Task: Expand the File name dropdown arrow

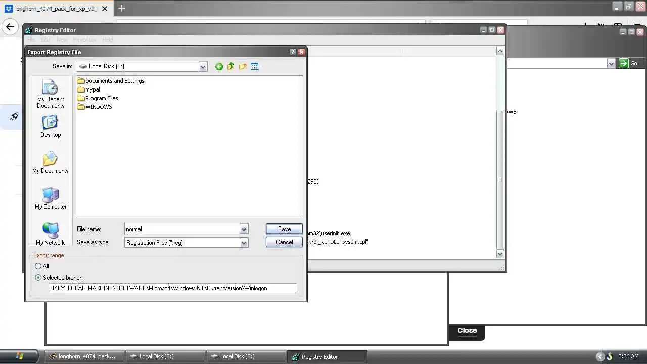Action: click(244, 229)
